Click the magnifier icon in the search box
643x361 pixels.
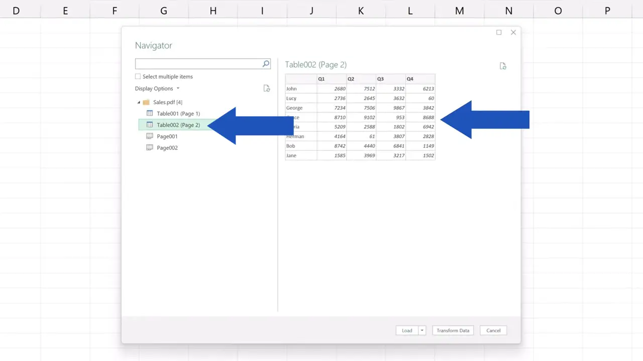click(265, 64)
